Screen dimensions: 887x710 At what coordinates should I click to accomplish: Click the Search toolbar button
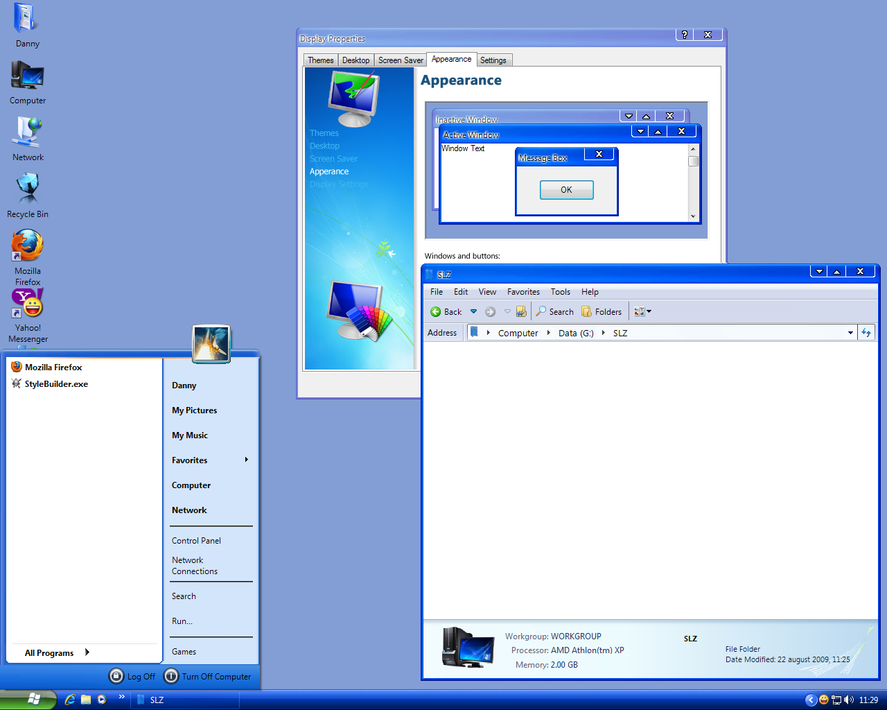554,312
